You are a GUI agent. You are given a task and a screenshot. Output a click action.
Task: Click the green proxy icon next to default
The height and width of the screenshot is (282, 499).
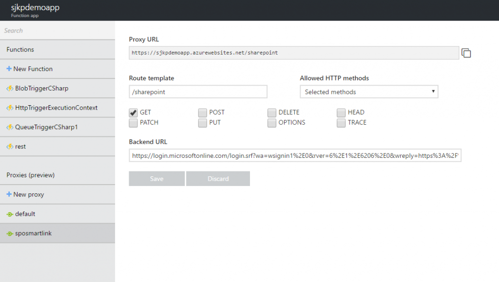coord(9,214)
